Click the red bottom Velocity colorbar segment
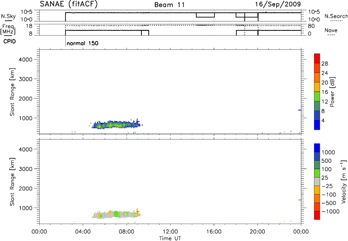The width and height of the screenshot is (348, 241). tap(317, 215)
